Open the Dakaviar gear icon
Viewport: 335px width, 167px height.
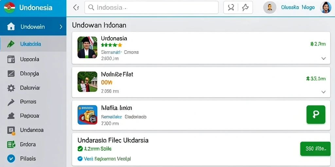(x=11, y=88)
